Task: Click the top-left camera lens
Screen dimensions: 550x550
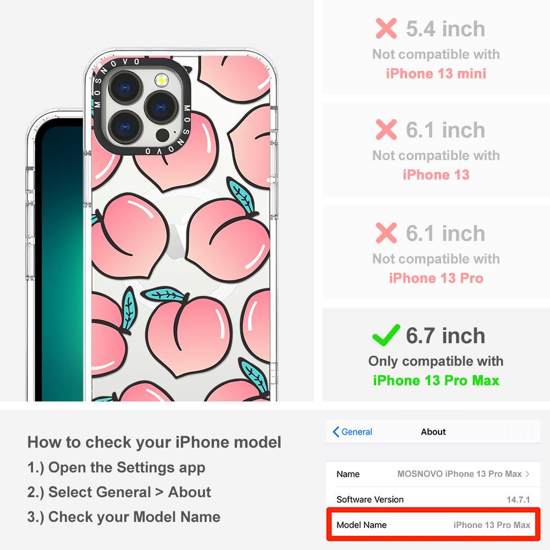Action: (125, 87)
